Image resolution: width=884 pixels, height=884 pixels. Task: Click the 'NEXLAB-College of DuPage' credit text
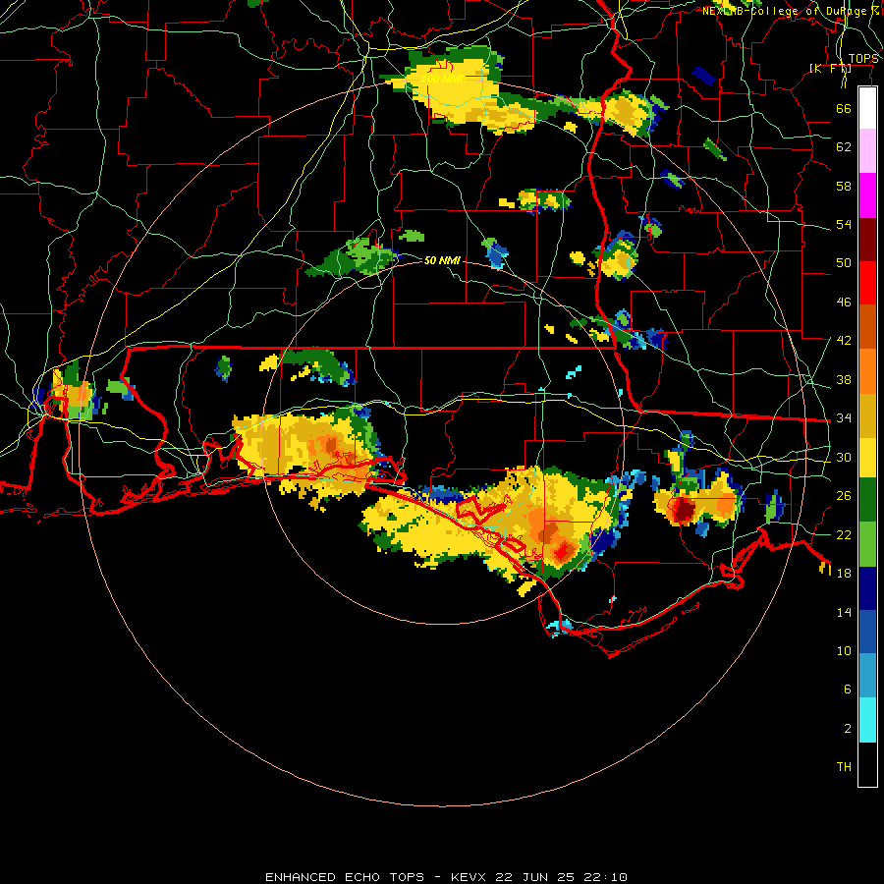pyautogui.click(x=784, y=11)
